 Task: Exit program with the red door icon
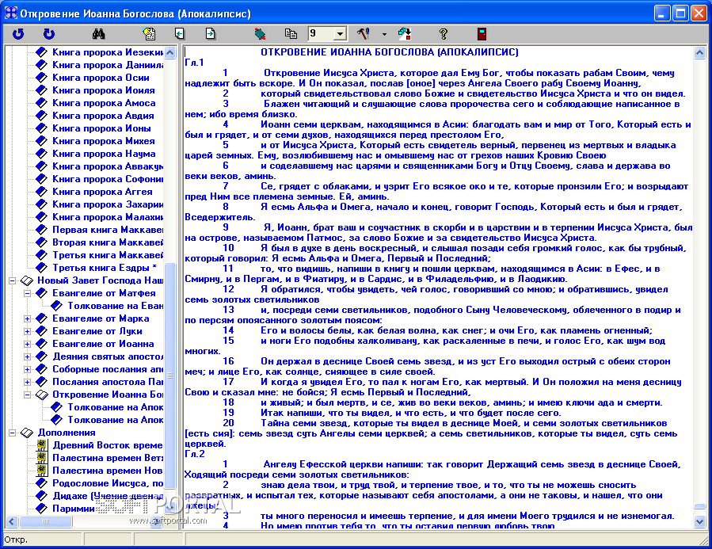click(x=482, y=33)
